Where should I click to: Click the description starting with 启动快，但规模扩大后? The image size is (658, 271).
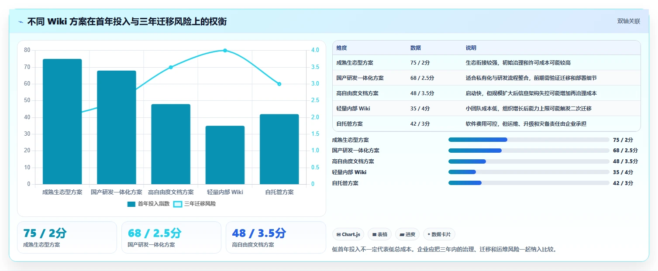pos(531,93)
